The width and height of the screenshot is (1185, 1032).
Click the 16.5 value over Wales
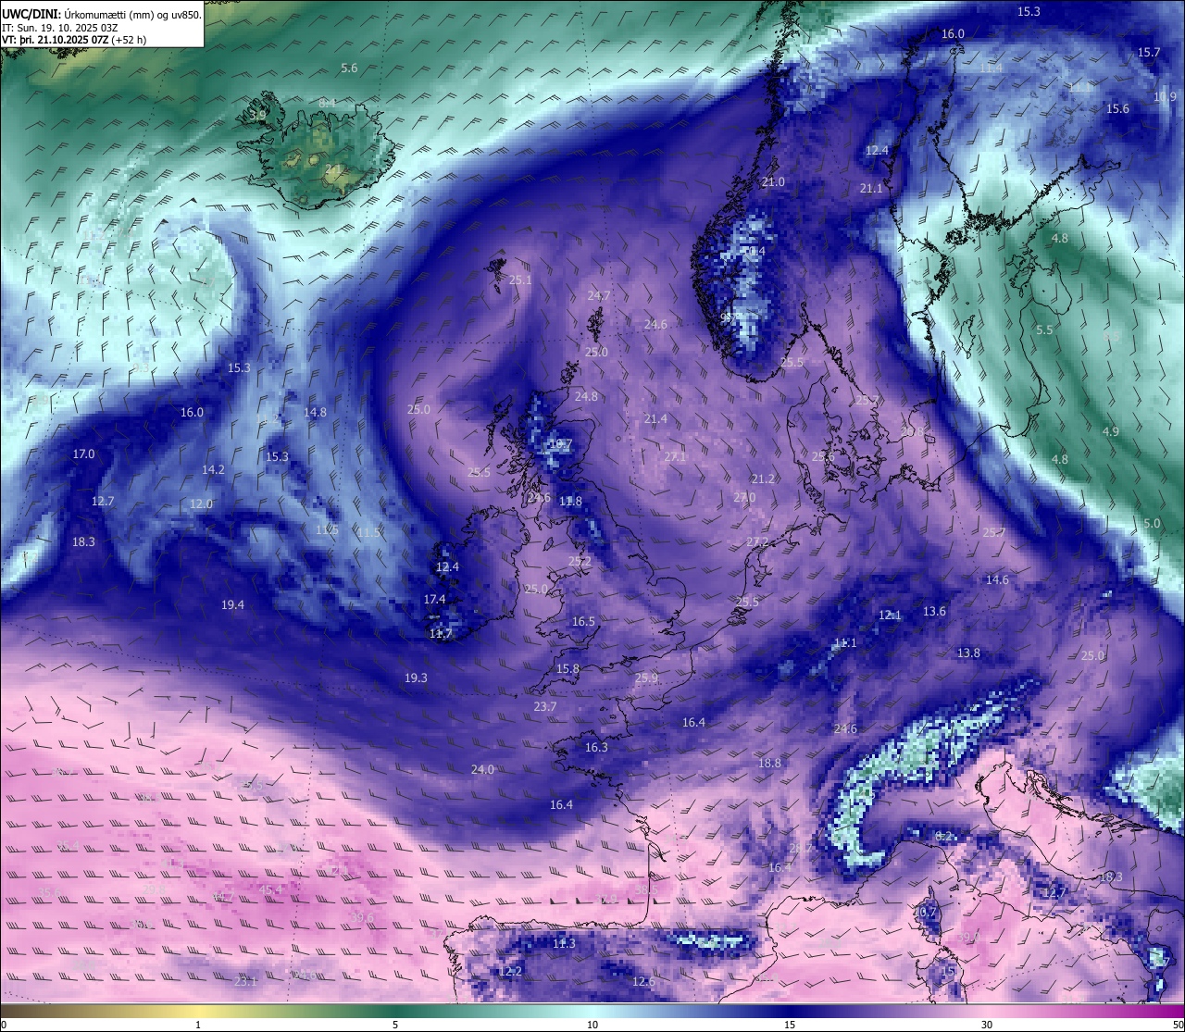tap(583, 622)
